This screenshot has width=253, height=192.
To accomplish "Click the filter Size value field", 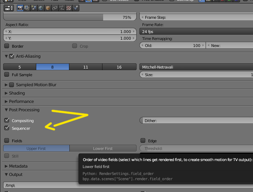I will pos(196,74).
